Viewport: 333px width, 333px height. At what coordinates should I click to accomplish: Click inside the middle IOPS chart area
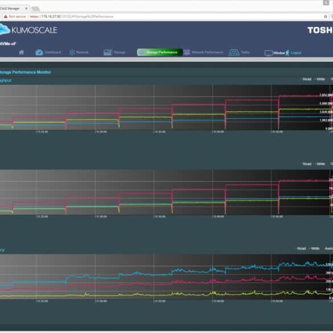[166, 192]
